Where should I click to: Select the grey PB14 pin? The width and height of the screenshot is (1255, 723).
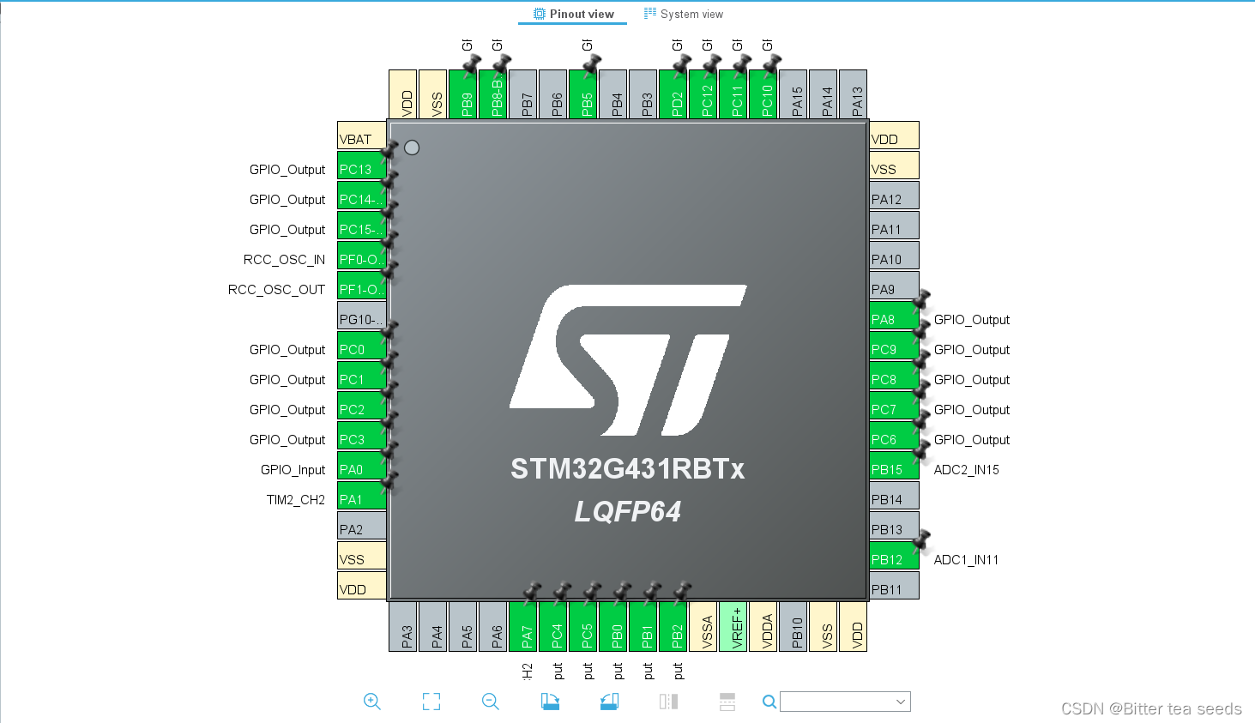894,496
